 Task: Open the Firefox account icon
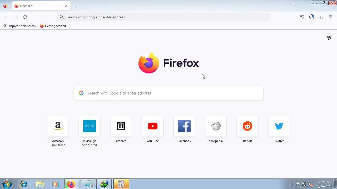[312, 17]
